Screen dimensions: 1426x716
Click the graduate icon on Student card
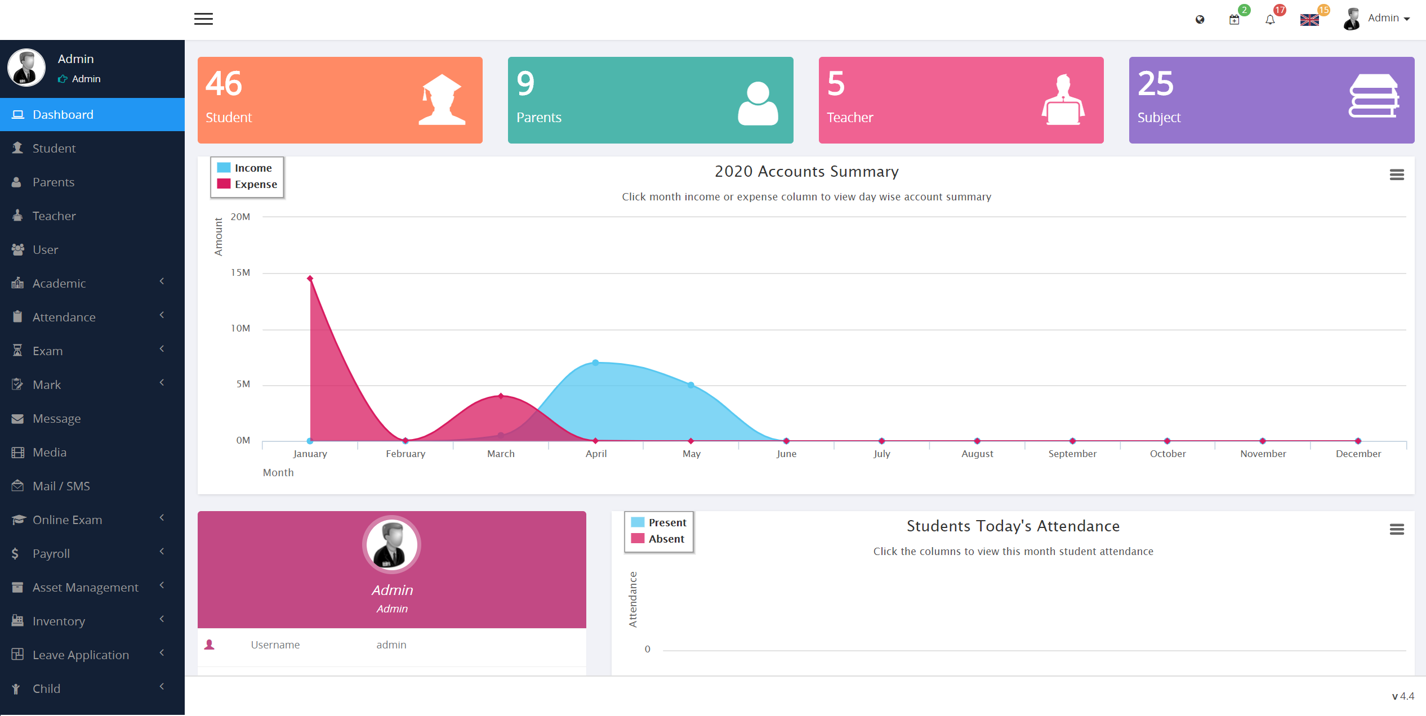click(x=442, y=100)
